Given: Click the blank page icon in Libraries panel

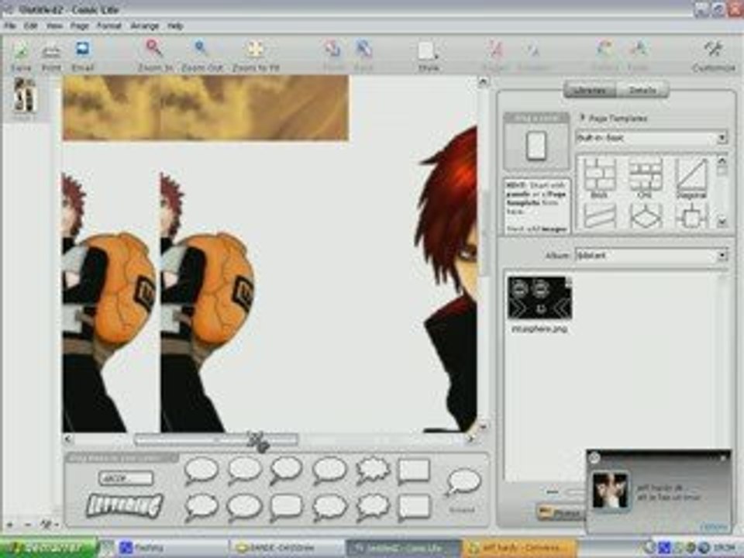Looking at the screenshot, I should 536,146.
